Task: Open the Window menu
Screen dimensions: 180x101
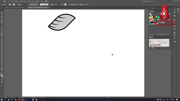Action: (x=37, y=1)
